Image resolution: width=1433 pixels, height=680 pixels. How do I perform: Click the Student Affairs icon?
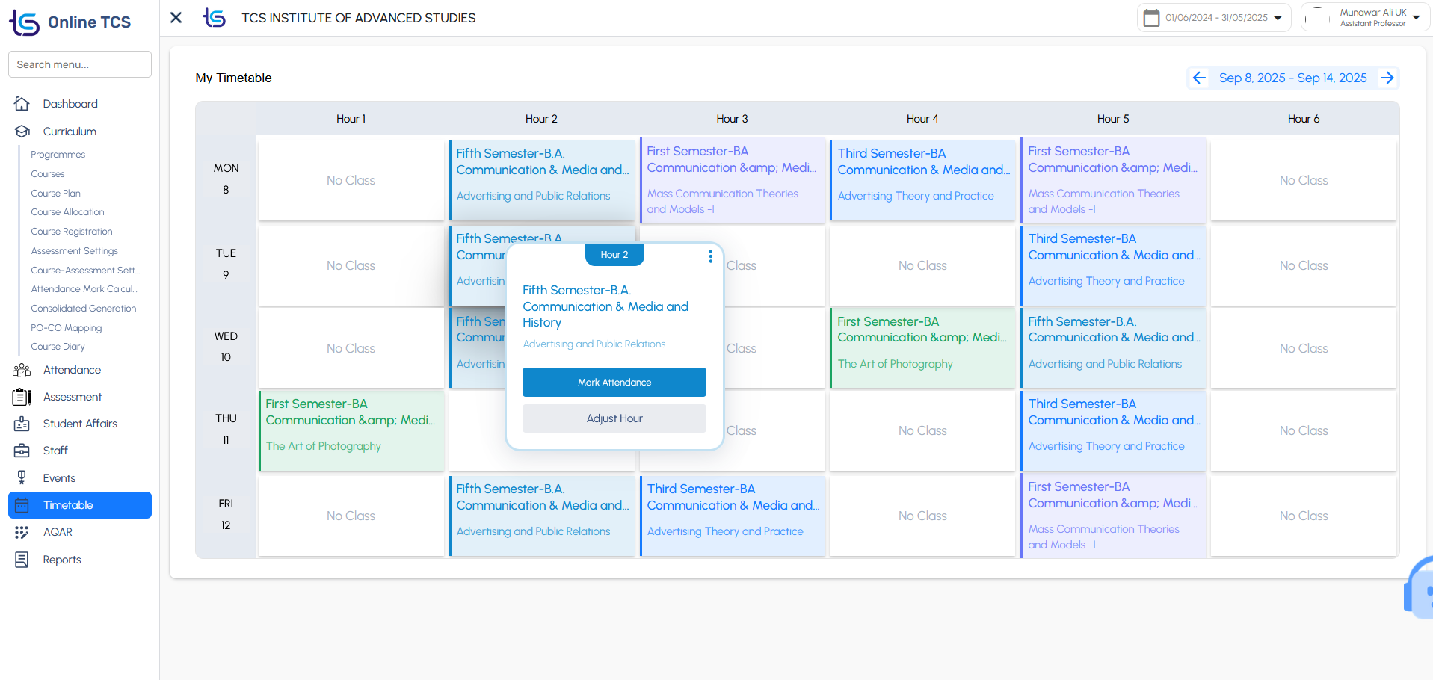point(22,424)
